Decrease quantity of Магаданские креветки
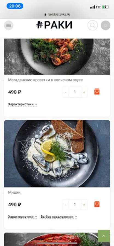This screenshot has width=114, height=246. (66, 92)
